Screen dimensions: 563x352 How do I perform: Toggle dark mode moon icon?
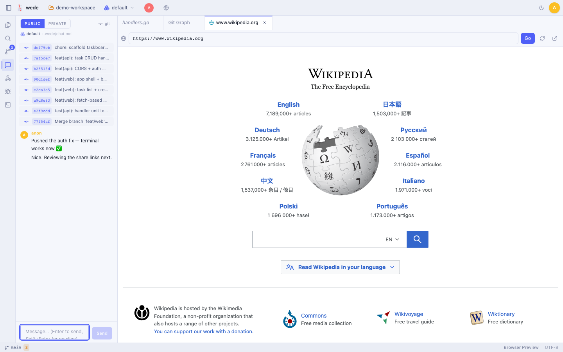click(541, 8)
